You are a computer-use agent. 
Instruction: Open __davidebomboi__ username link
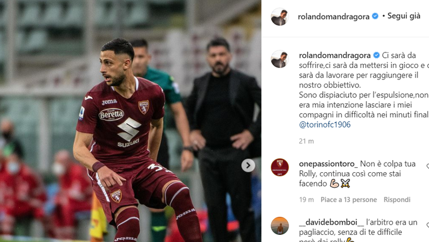tap(331, 222)
